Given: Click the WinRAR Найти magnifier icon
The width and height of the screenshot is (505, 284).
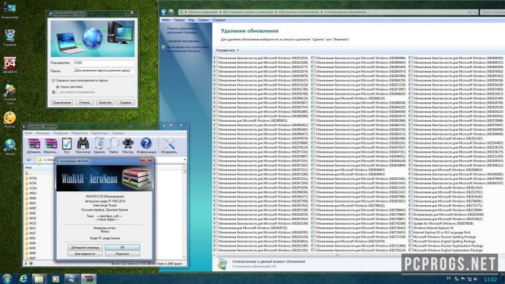Looking at the screenshot, I should [x=114, y=144].
